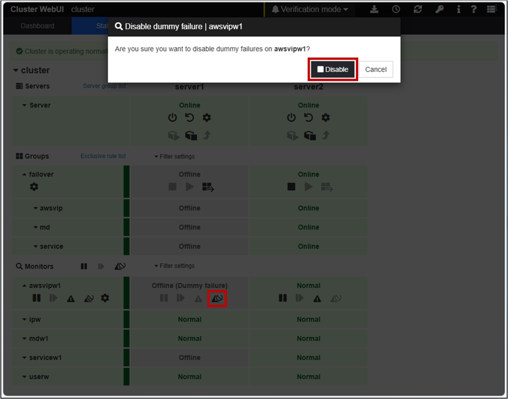Click the key icon in top toolbar

coord(439,10)
